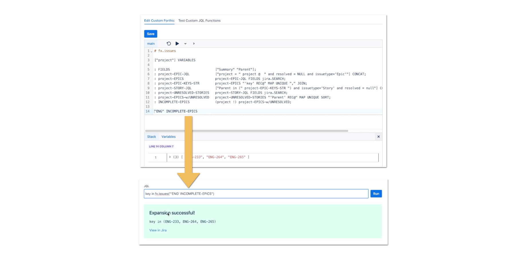The image size is (527, 258).
Task: Expand the (3) array result triangle
Action: pos(170,157)
